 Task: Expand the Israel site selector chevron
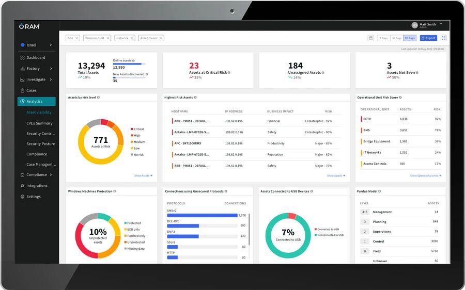tap(51, 45)
